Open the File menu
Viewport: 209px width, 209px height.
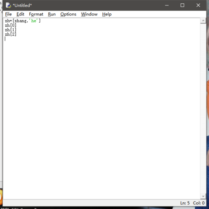[x=8, y=14]
